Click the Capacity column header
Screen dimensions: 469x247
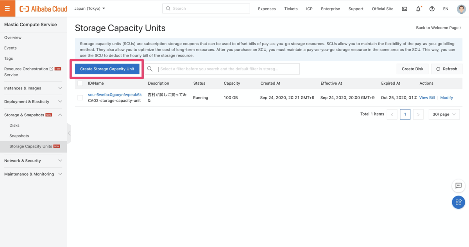(232, 83)
